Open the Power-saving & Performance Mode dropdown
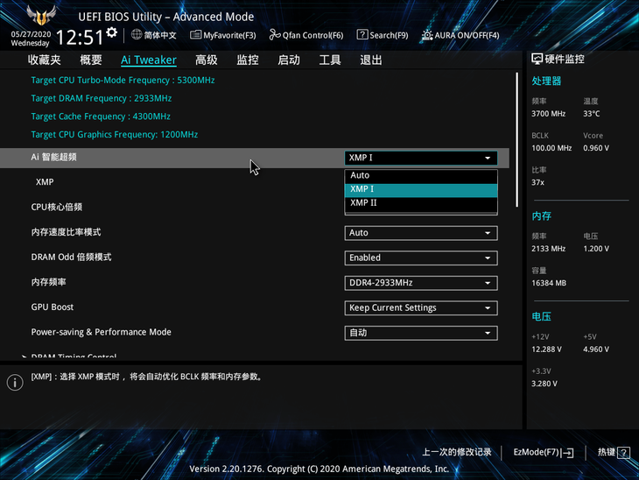Image resolution: width=639 pixels, height=480 pixels. [421, 333]
